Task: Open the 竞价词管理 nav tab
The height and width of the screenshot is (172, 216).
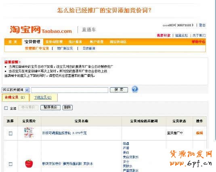Action: pyautogui.click(x=54, y=42)
